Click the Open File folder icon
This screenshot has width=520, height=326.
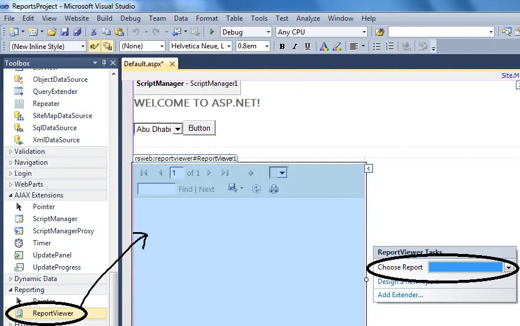pyautogui.click(x=52, y=32)
